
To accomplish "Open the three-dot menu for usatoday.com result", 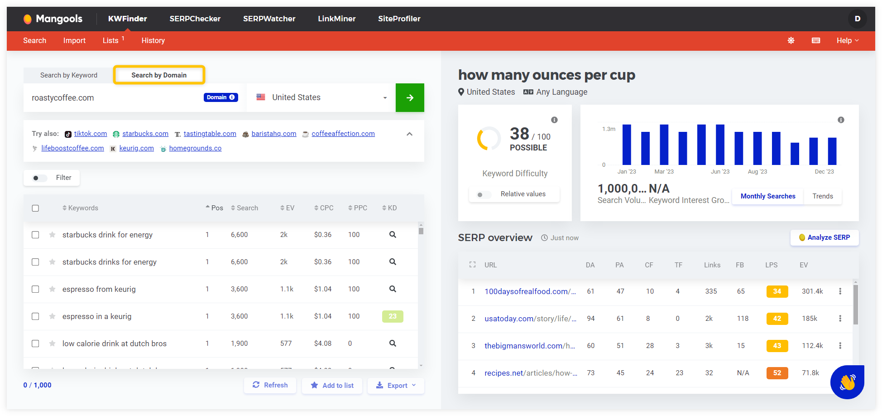I will 840,319.
